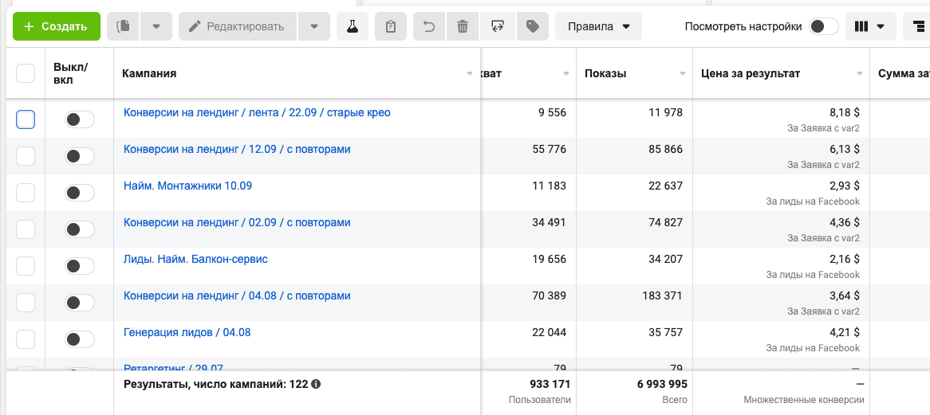Open campaign 'Генерация лидов / 04.08'
The height and width of the screenshot is (415, 930).
coord(187,333)
